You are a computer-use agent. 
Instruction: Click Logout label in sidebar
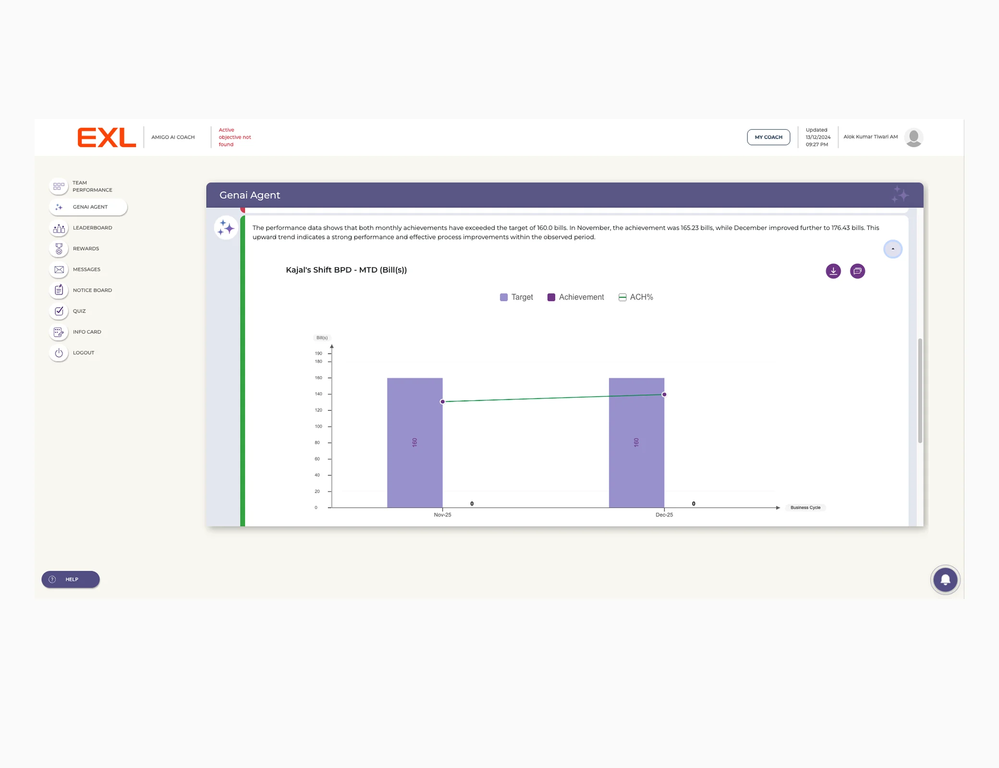pyautogui.click(x=84, y=353)
